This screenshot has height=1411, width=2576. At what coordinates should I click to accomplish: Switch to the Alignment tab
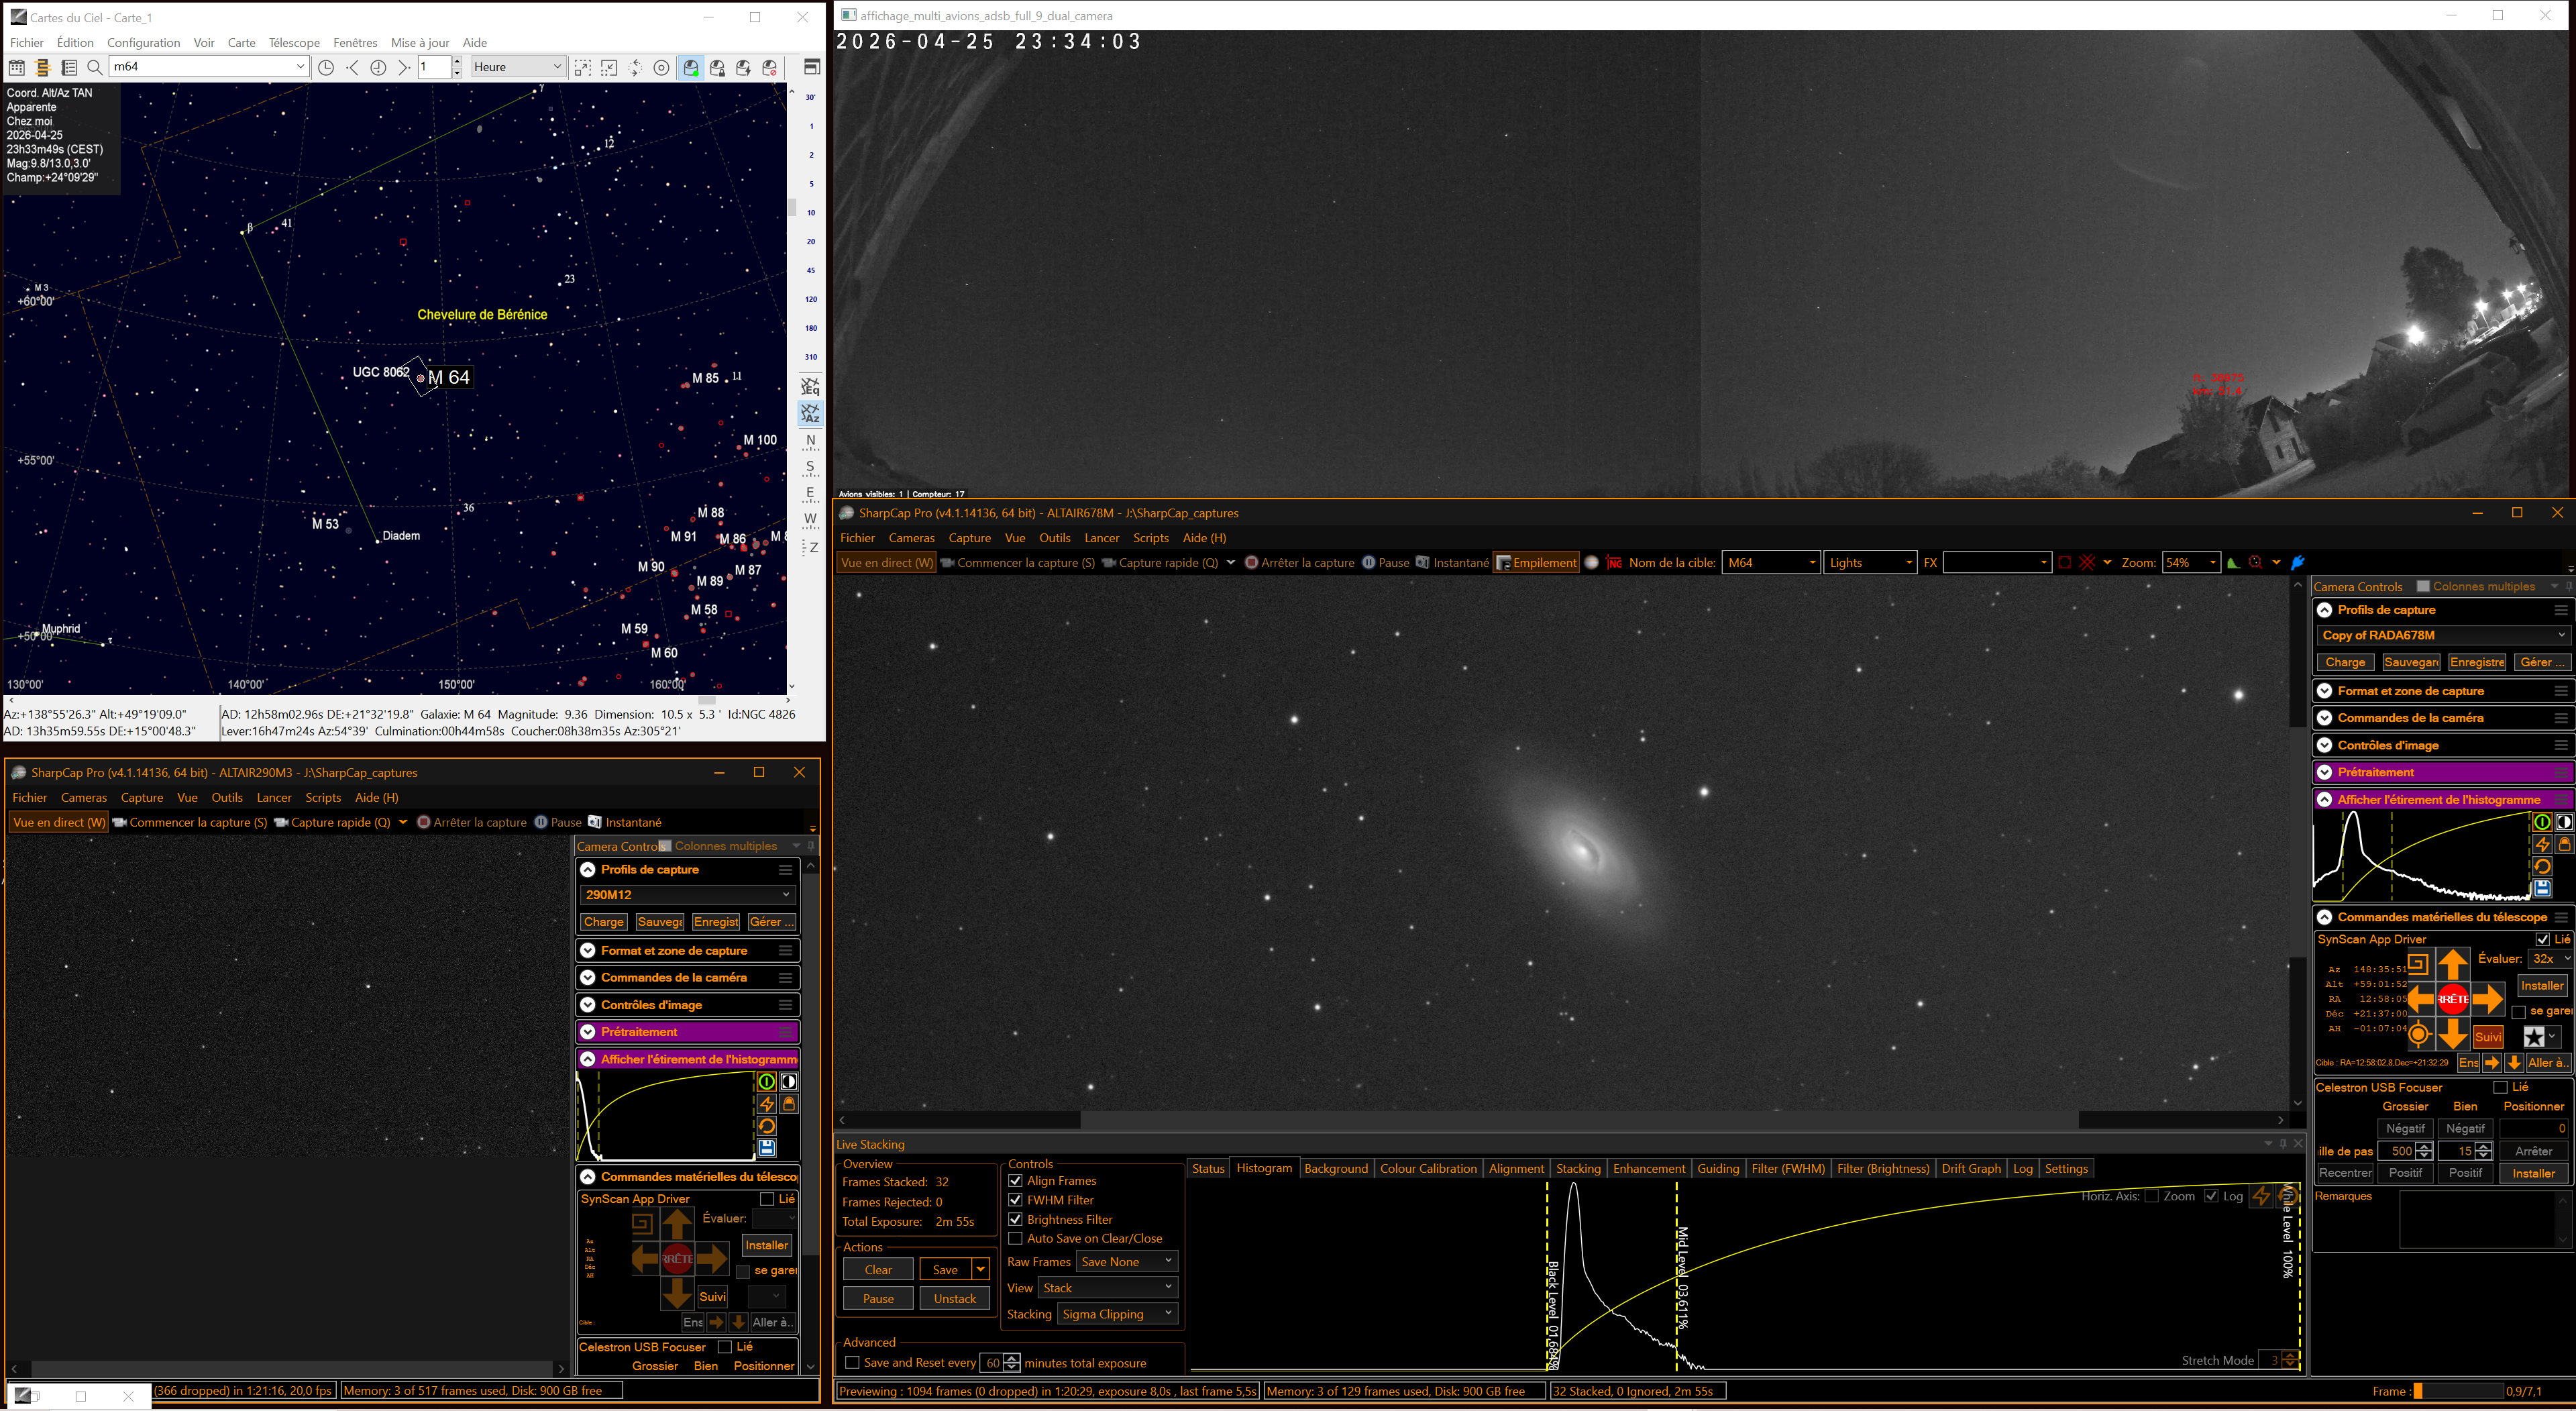pyautogui.click(x=1516, y=1168)
